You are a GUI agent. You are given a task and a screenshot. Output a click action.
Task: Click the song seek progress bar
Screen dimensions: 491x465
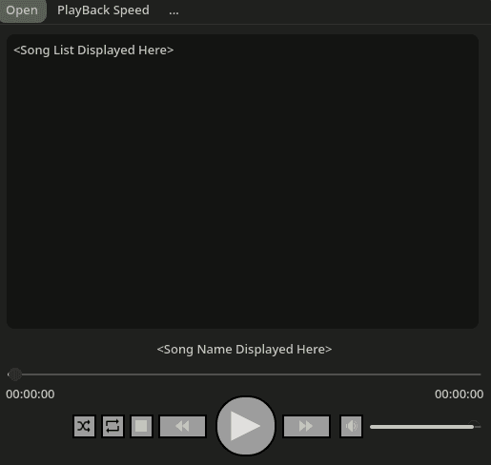click(244, 374)
